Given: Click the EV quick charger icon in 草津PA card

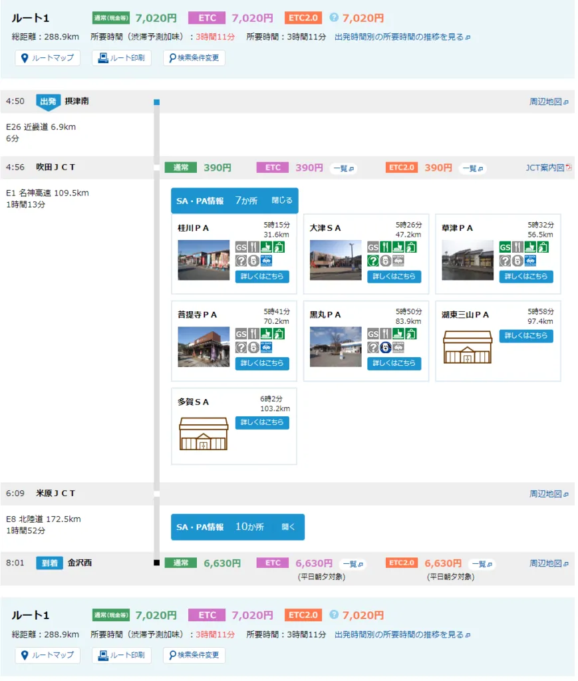Looking at the screenshot, I should (530, 261).
